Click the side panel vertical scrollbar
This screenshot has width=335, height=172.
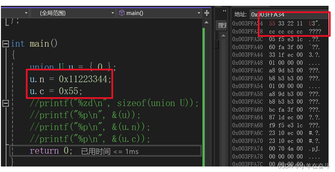click(223, 102)
